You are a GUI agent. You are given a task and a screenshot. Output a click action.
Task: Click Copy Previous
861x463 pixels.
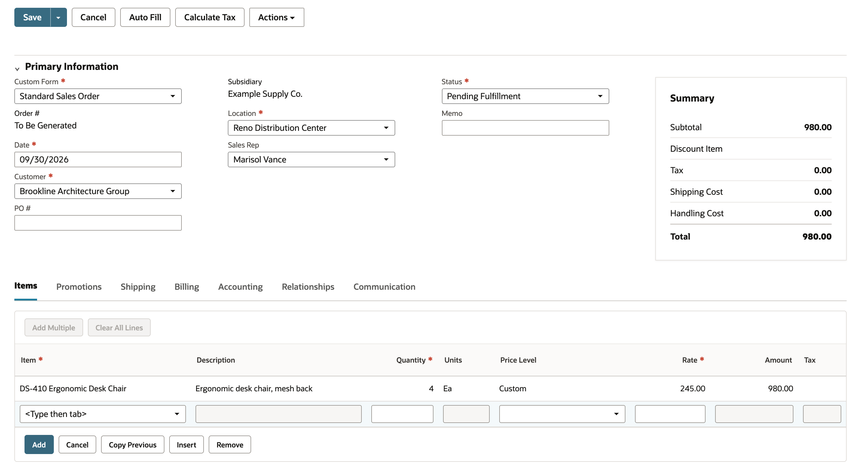click(x=132, y=444)
